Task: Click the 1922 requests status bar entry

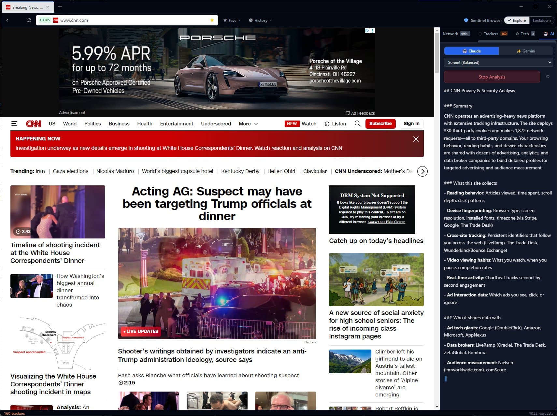Action: click(541, 413)
